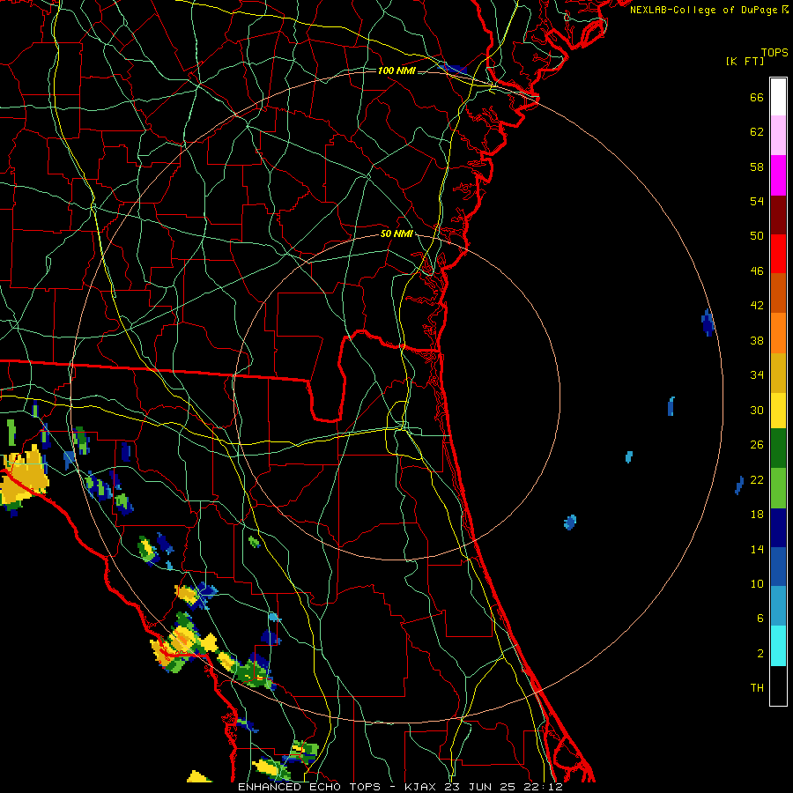This screenshot has width=793, height=793.
Task: Click the legend value "54"
Action: tap(757, 201)
